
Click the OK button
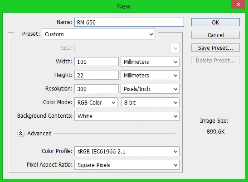(215, 22)
